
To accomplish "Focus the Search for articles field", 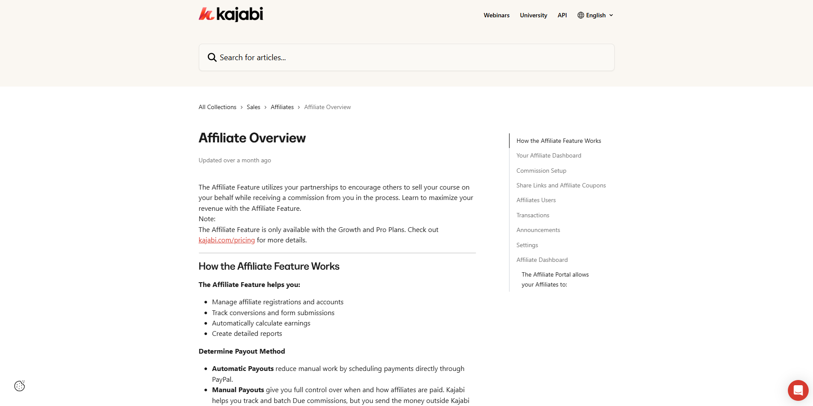I will click(411, 58).
